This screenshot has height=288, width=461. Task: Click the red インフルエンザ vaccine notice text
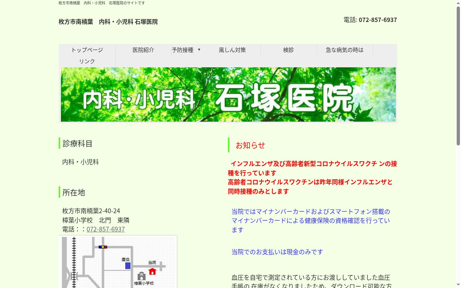312,177
